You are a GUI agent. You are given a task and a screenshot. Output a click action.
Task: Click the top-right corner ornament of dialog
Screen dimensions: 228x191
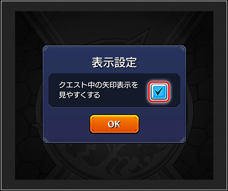tap(182, 50)
